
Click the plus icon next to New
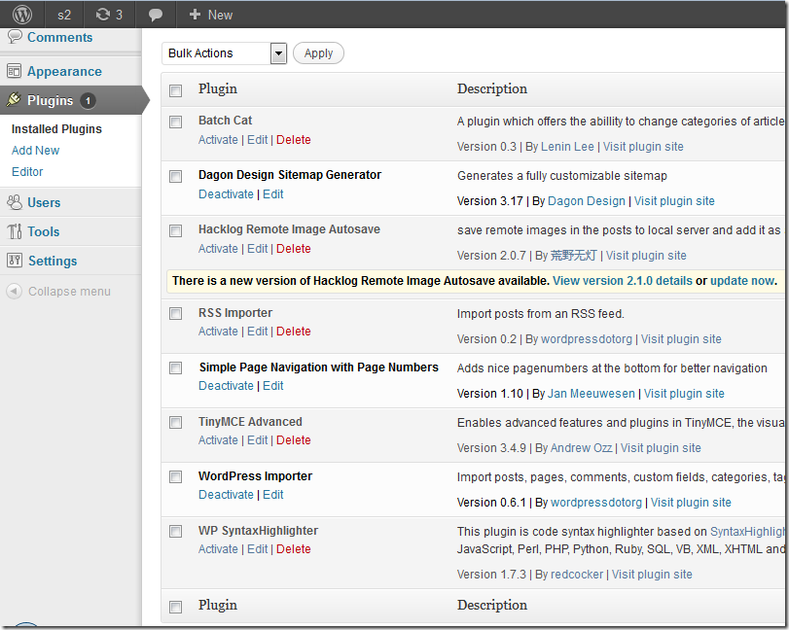[x=195, y=15]
